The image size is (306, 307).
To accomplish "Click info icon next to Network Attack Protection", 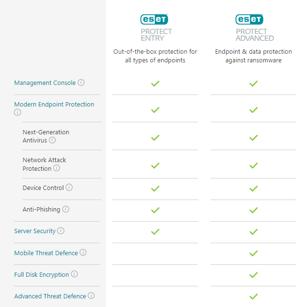I will 57,168.
